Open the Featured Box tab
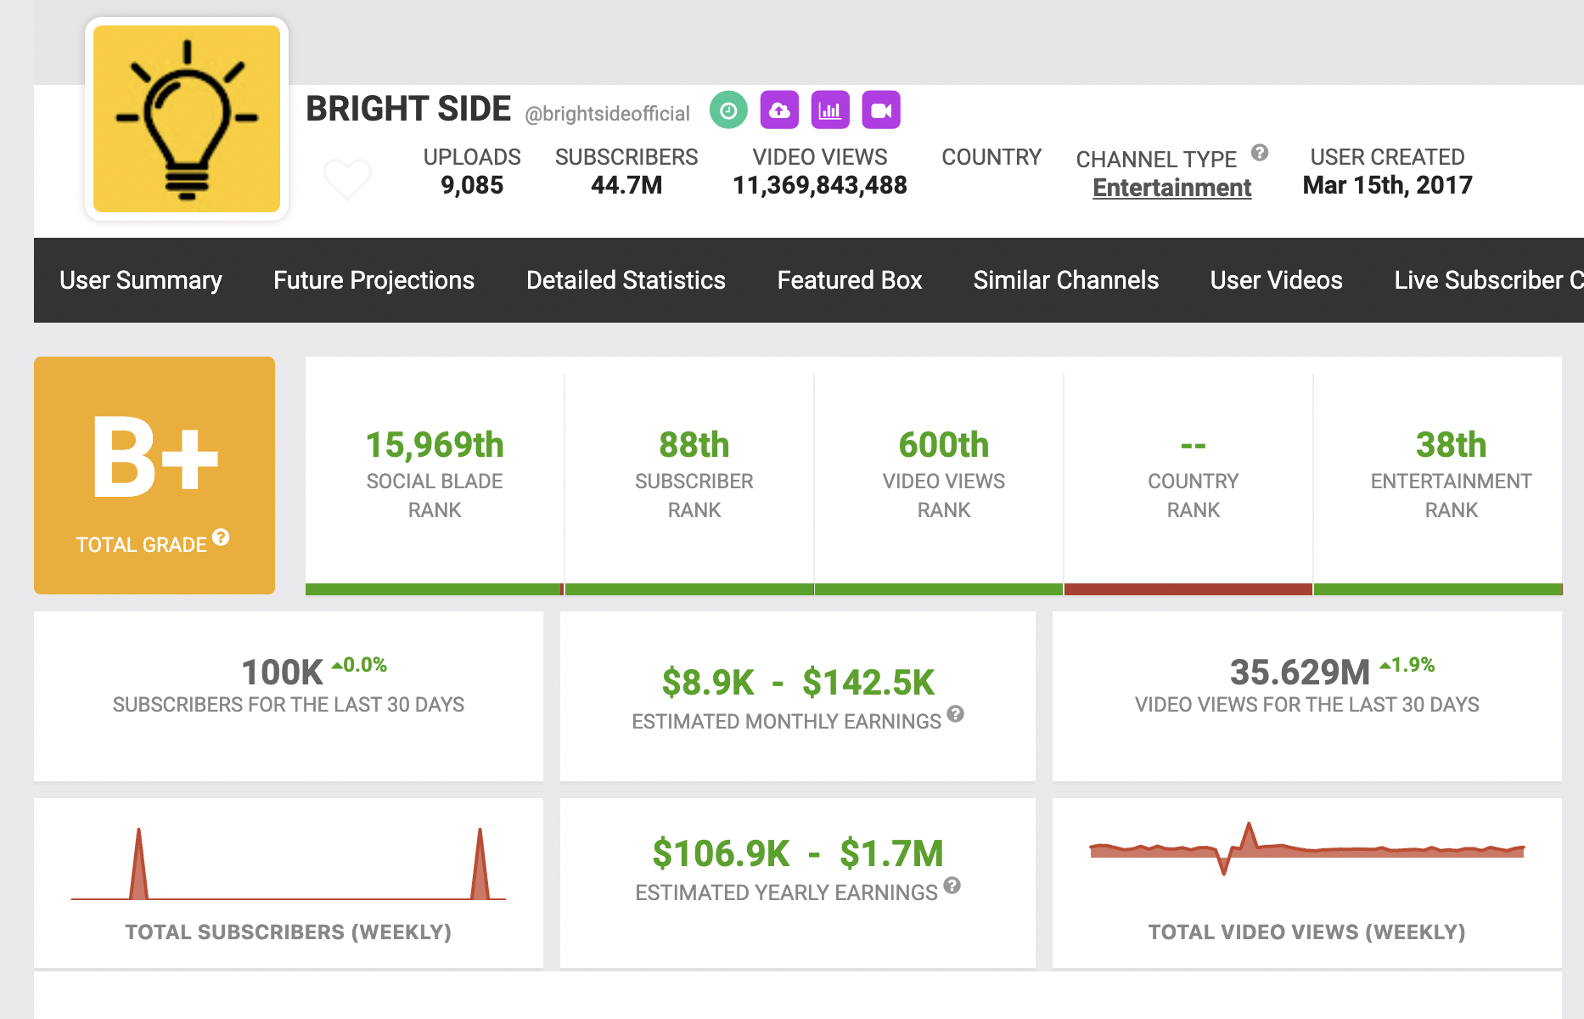 (x=850, y=280)
